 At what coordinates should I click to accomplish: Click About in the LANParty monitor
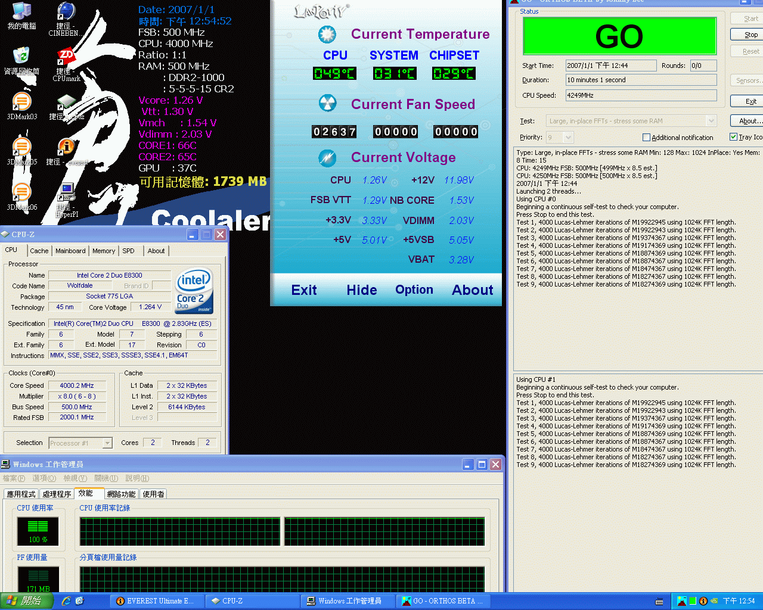473,290
